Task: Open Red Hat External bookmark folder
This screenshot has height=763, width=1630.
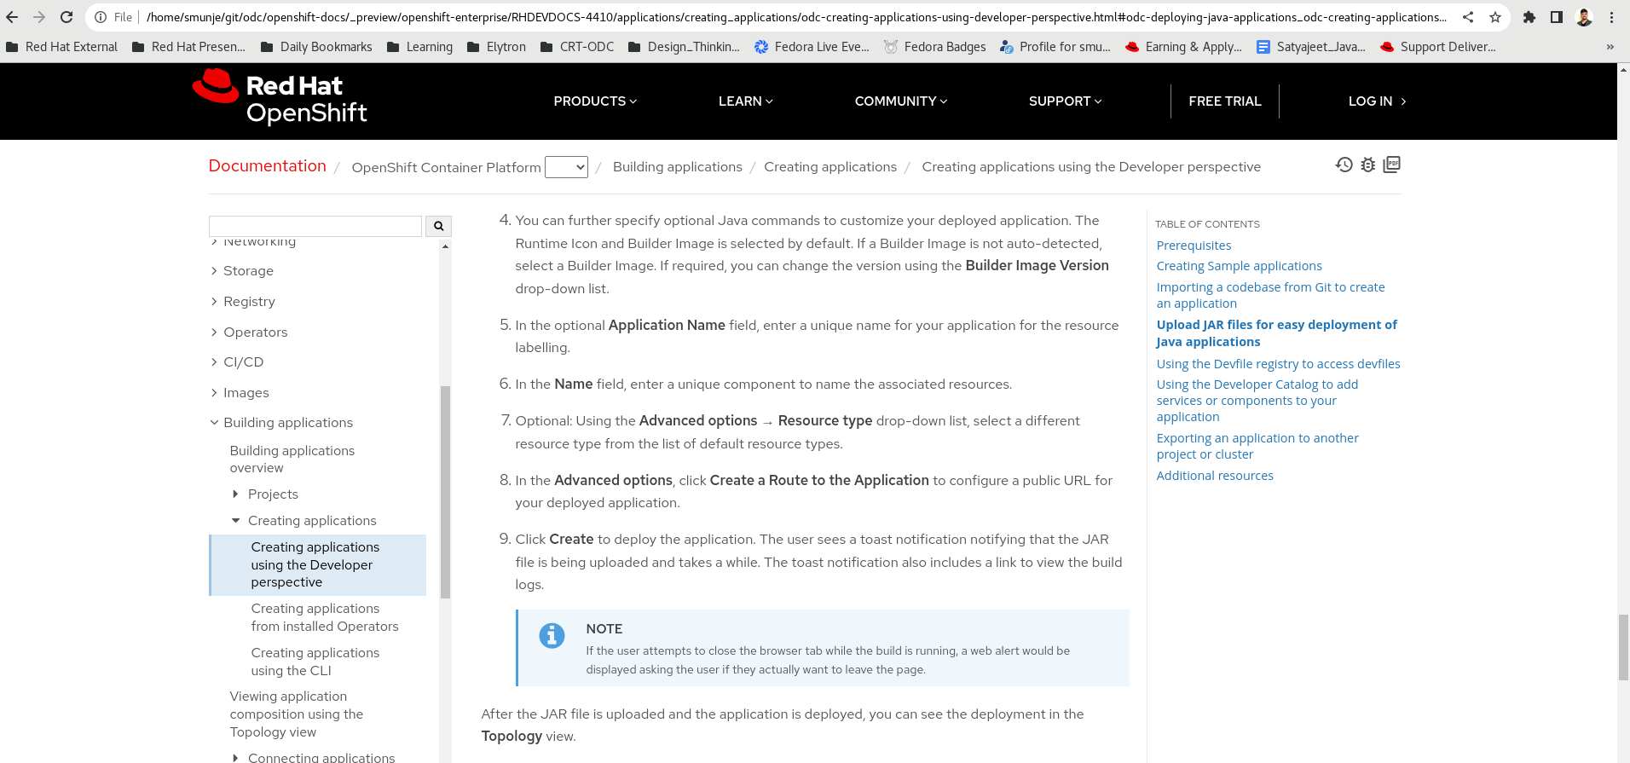Action: 61,47
